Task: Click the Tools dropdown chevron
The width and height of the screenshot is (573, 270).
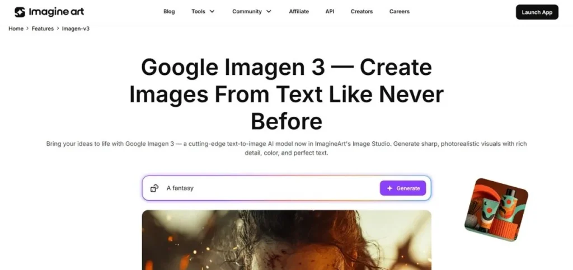Action: [x=212, y=12]
